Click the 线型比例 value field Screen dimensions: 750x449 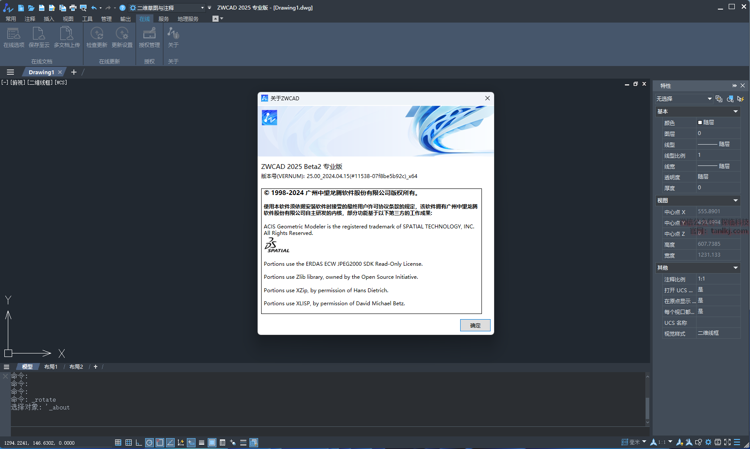(x=718, y=155)
